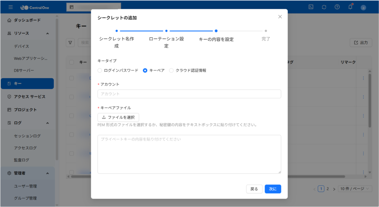Click the filter funnel icon above table
This screenshot has width=379, height=207.
70,43
